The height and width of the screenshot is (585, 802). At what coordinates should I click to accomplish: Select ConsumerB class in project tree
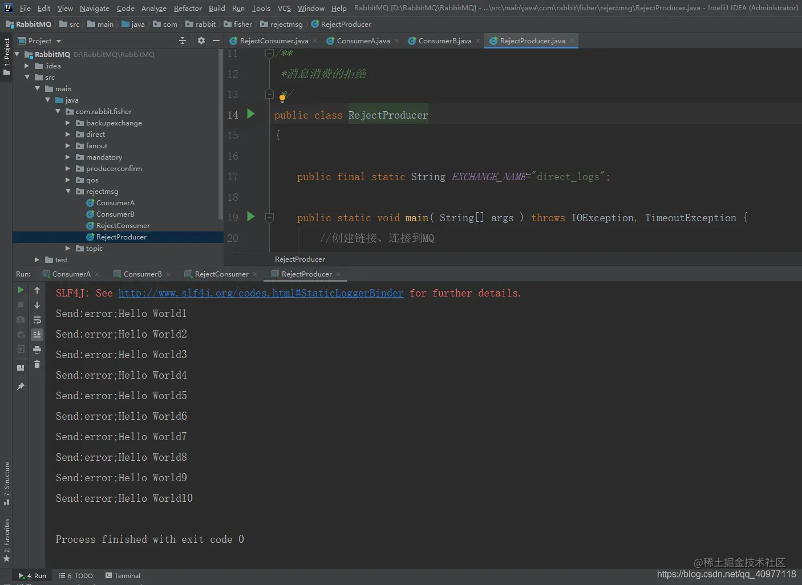pos(115,214)
